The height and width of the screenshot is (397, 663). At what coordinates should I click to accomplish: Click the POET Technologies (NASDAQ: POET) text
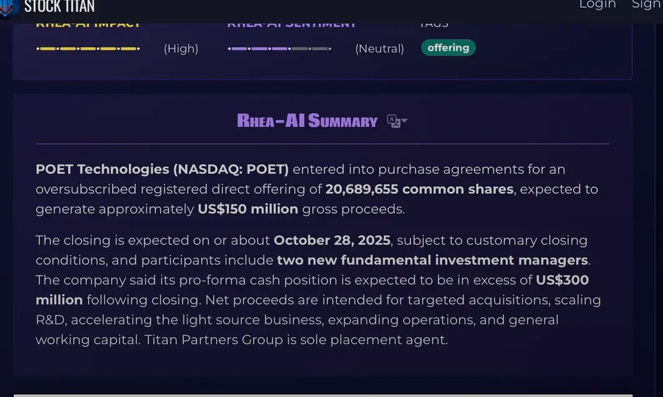pos(162,170)
